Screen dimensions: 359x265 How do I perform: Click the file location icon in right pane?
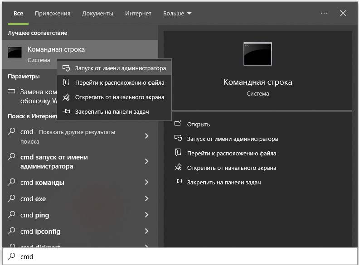point(178,152)
